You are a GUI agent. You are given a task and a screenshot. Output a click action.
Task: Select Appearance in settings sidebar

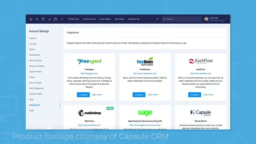coord(34,55)
